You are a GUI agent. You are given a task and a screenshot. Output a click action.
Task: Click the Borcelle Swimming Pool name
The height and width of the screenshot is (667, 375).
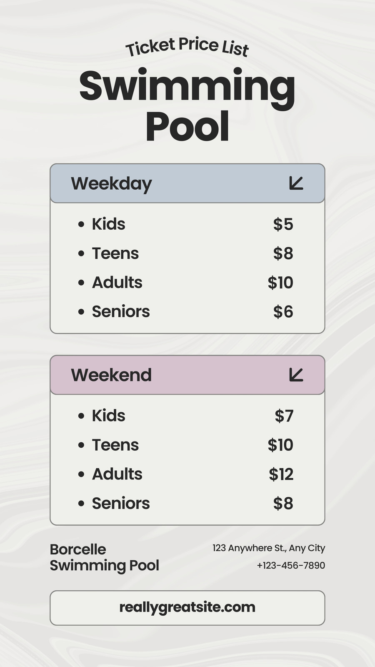click(105, 557)
